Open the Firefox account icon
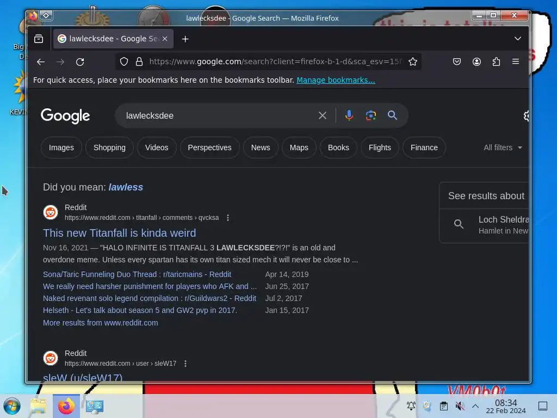Image resolution: width=557 pixels, height=418 pixels. 476,62
